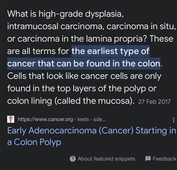Select the truncated 'ade...' breadcrumb segment
The height and width of the screenshot is (170, 177).
click(x=100, y=119)
